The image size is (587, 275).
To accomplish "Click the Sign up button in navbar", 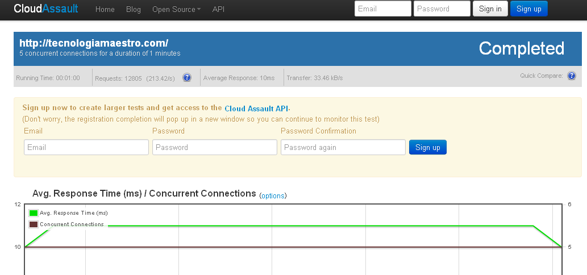I will coord(529,9).
